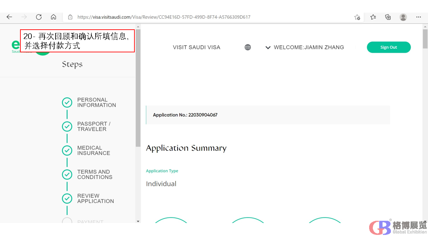428x240 pixels.
Task: Select the Review Application step checkmark
Action: (x=67, y=199)
